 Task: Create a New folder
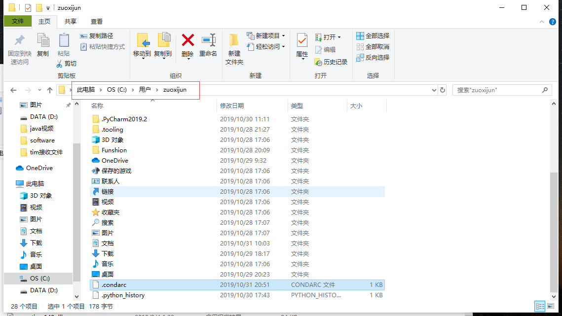point(234,49)
